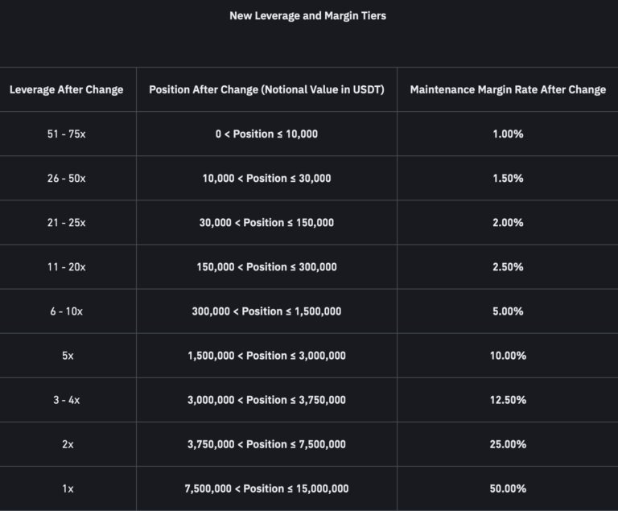Click the "10,000 < Position ≤ 30,000" cell
The height and width of the screenshot is (511, 618).
266,178
